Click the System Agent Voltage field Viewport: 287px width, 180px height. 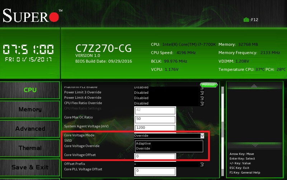[155, 128]
